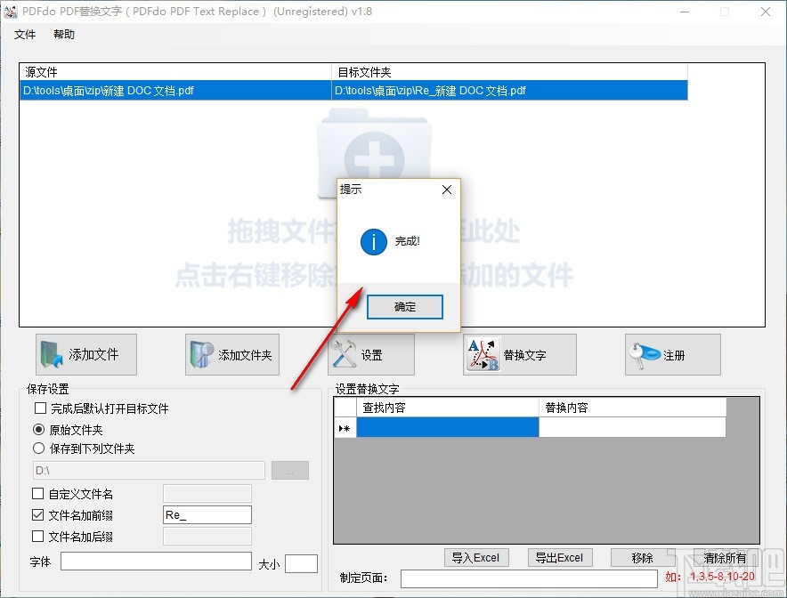Screen dimensions: 787x598
Task: Open the 帮助 menu
Action: tap(63, 35)
